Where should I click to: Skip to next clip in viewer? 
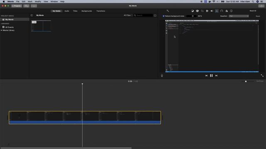pyautogui.click(x=217, y=75)
